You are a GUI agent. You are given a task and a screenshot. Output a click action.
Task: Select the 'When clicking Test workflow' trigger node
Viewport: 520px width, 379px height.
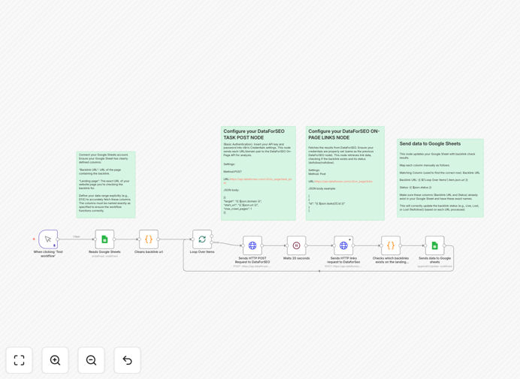(x=48, y=239)
